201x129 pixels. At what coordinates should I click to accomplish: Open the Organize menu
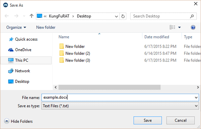[x=16, y=27]
